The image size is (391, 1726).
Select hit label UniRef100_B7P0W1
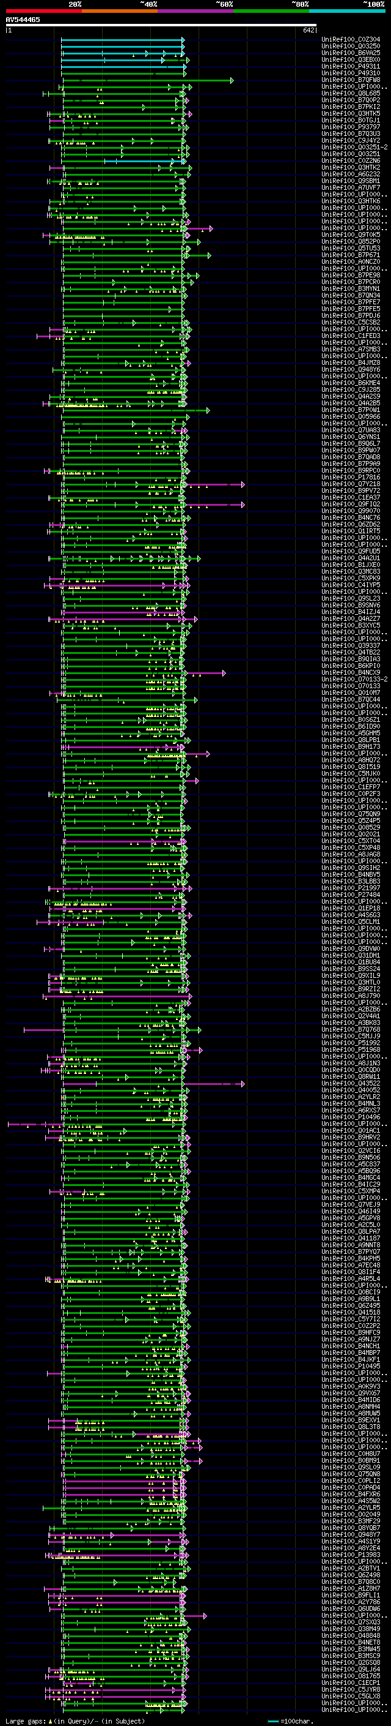coord(351,410)
